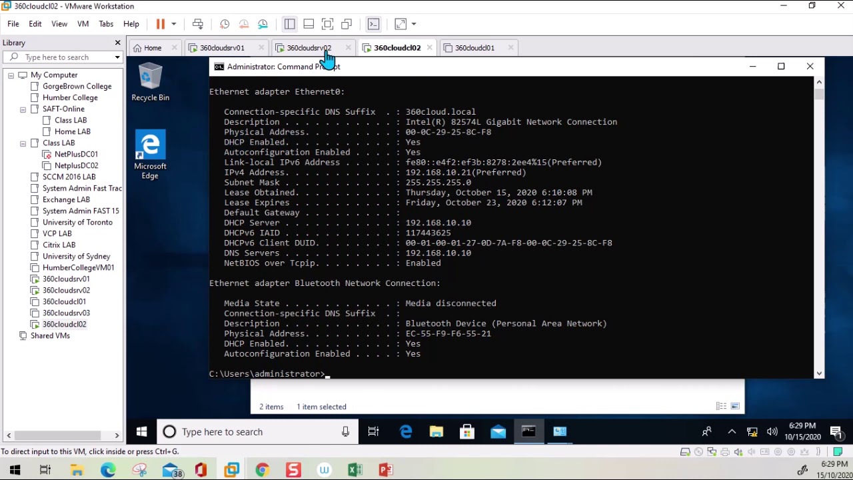This screenshot has height=480, width=853.
Task: Select 360cloudsrv03 in library
Action: (x=66, y=313)
